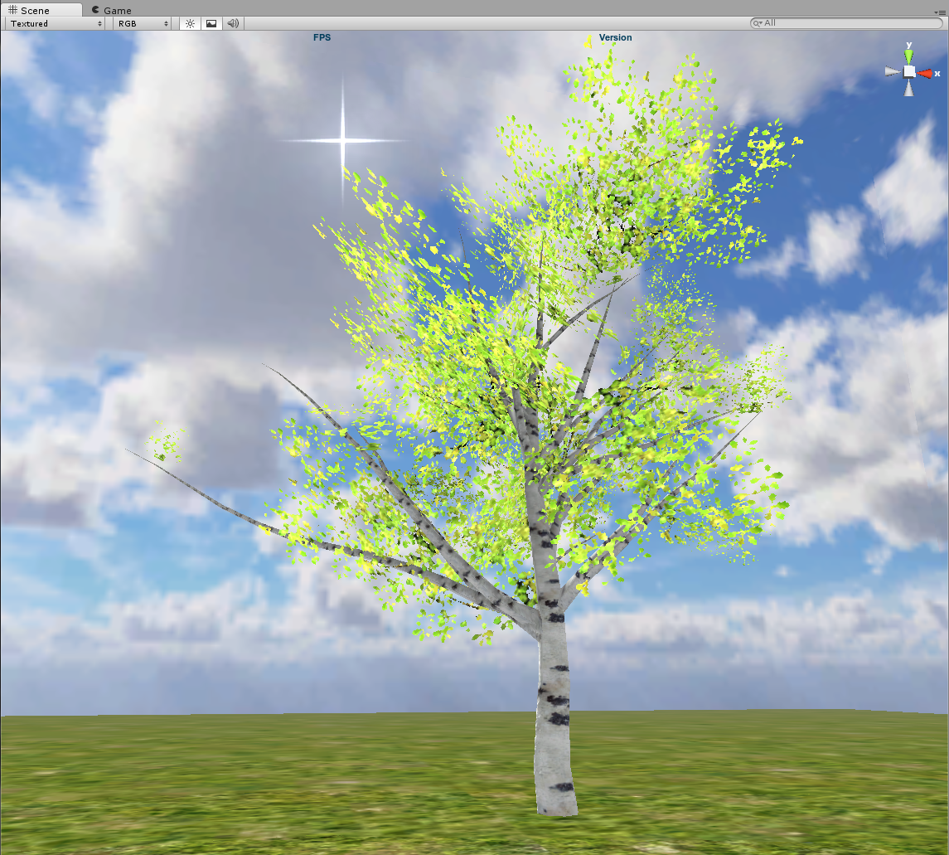
Task: Click the red X axis gizmo cone
Action: click(x=924, y=73)
